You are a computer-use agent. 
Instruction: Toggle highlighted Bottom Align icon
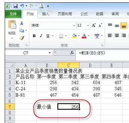[x=124, y=26]
